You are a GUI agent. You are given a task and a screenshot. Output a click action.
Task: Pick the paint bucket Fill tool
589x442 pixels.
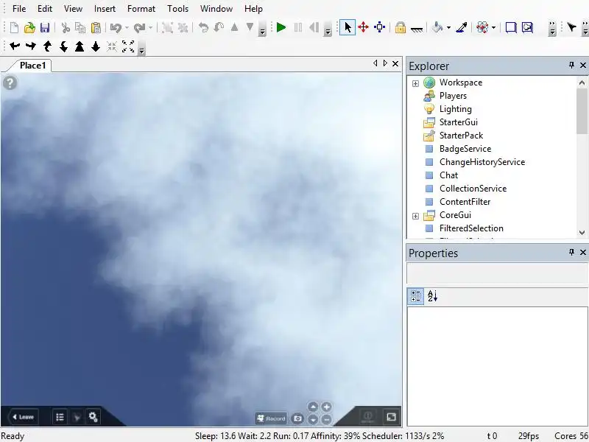coord(437,27)
